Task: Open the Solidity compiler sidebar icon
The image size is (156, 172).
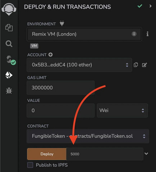Action: pyautogui.click(x=11, y=60)
